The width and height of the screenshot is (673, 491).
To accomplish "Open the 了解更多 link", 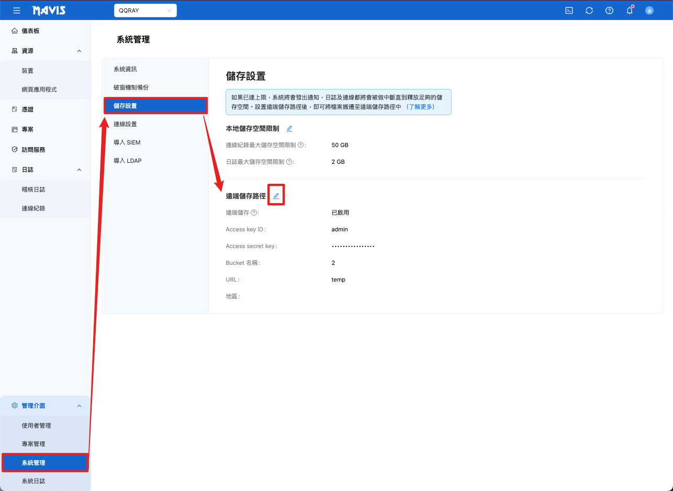I will 420,107.
